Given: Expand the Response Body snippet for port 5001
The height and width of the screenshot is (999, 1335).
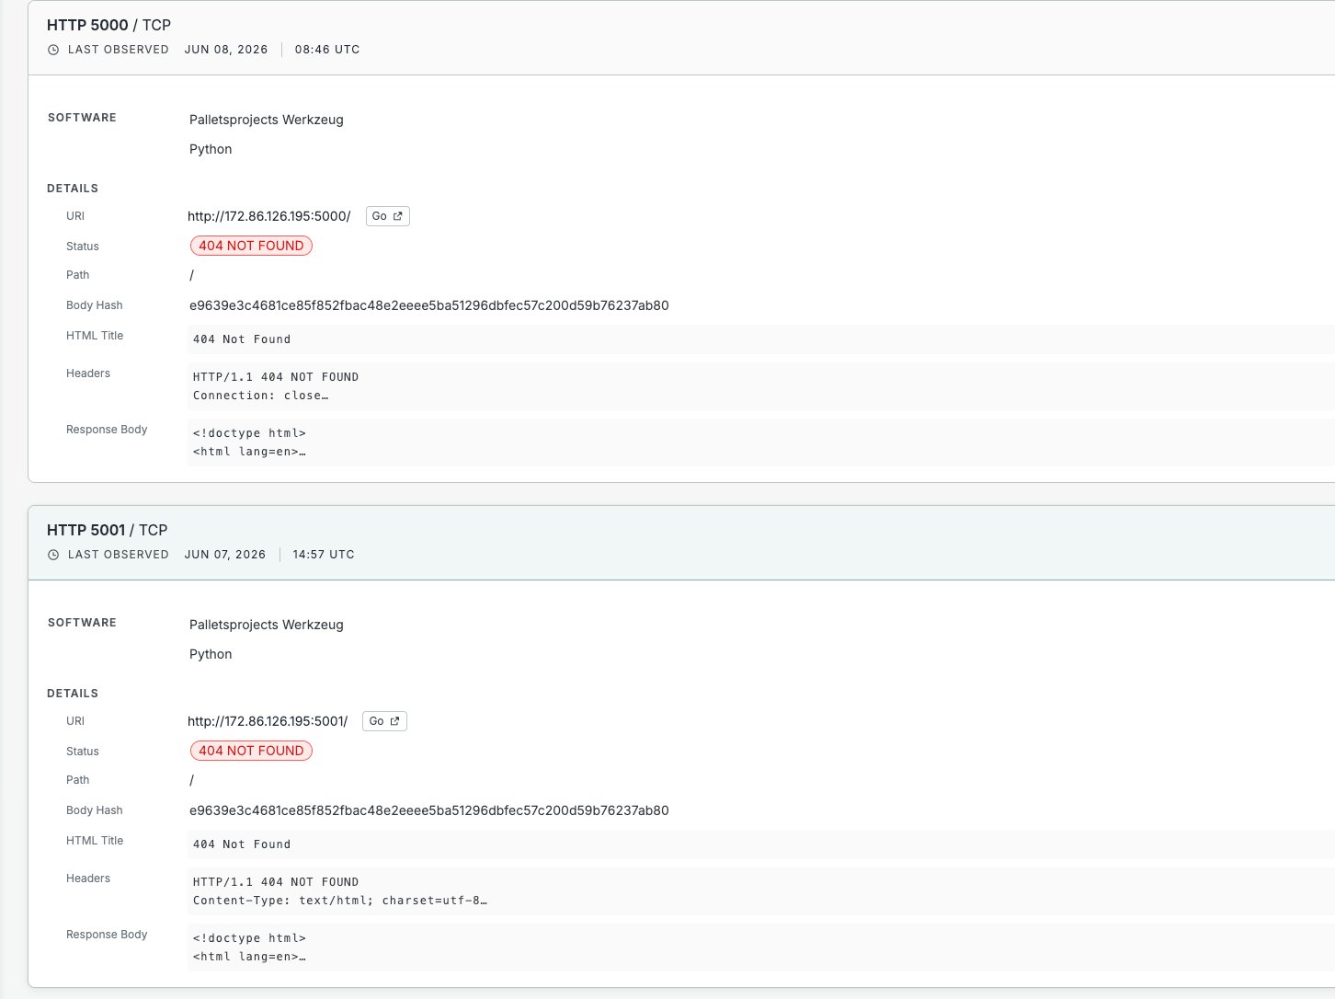Looking at the screenshot, I should 760,947.
